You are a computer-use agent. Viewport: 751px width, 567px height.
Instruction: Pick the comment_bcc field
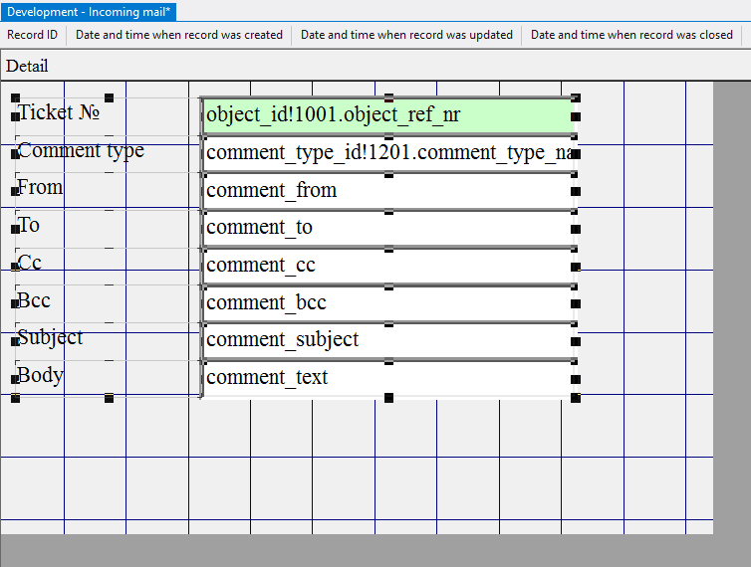(388, 302)
